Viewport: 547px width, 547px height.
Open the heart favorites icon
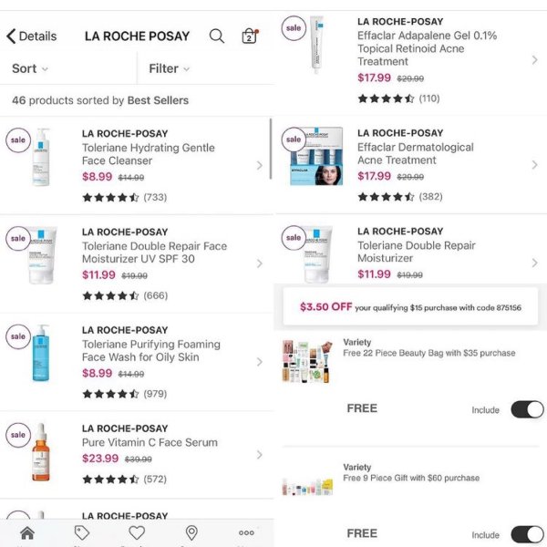coord(137,533)
